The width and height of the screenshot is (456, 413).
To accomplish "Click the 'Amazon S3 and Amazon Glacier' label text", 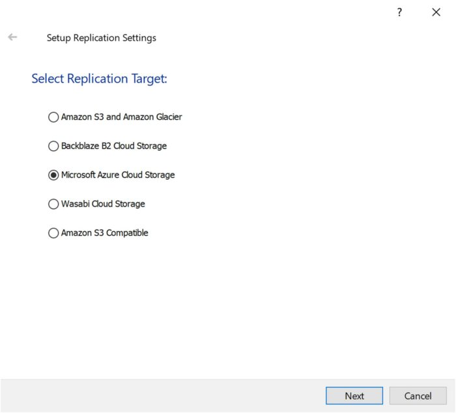I will click(x=121, y=117).
